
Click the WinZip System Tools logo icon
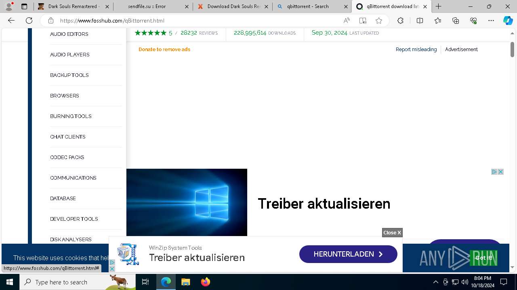pos(128,254)
